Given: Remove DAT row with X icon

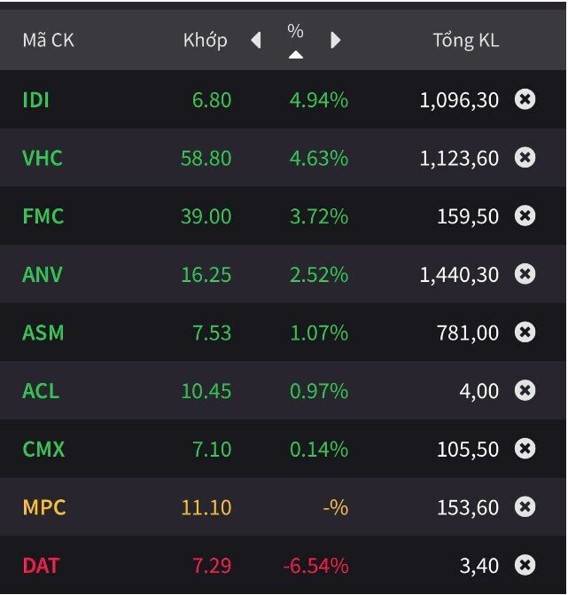Looking at the screenshot, I should (x=525, y=565).
